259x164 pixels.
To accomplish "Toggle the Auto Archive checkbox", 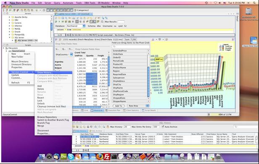I will [163, 127].
